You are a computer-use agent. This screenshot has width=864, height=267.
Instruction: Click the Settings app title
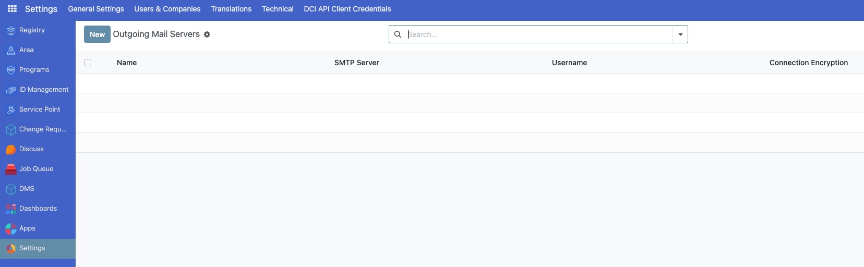click(41, 9)
